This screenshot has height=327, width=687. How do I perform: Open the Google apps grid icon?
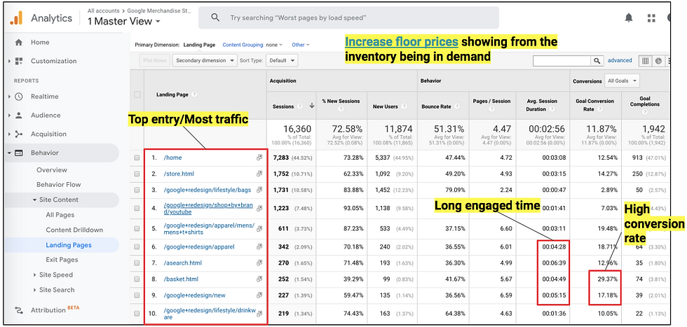coord(651,18)
